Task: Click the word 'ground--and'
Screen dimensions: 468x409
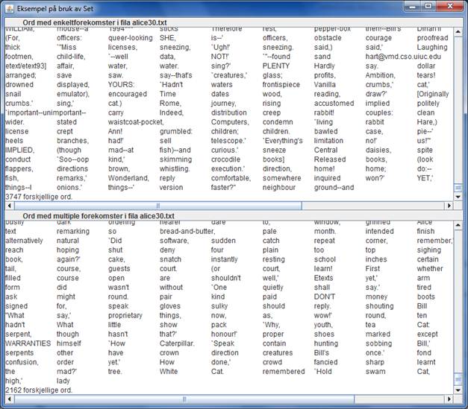Action: [334, 188]
